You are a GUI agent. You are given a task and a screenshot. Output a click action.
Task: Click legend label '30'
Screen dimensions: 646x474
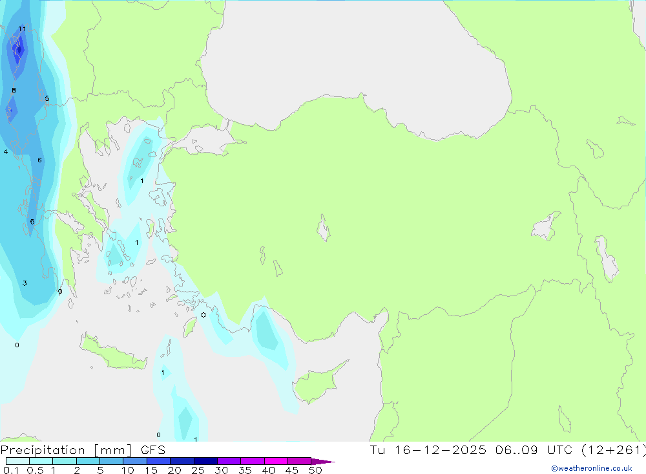(x=222, y=470)
